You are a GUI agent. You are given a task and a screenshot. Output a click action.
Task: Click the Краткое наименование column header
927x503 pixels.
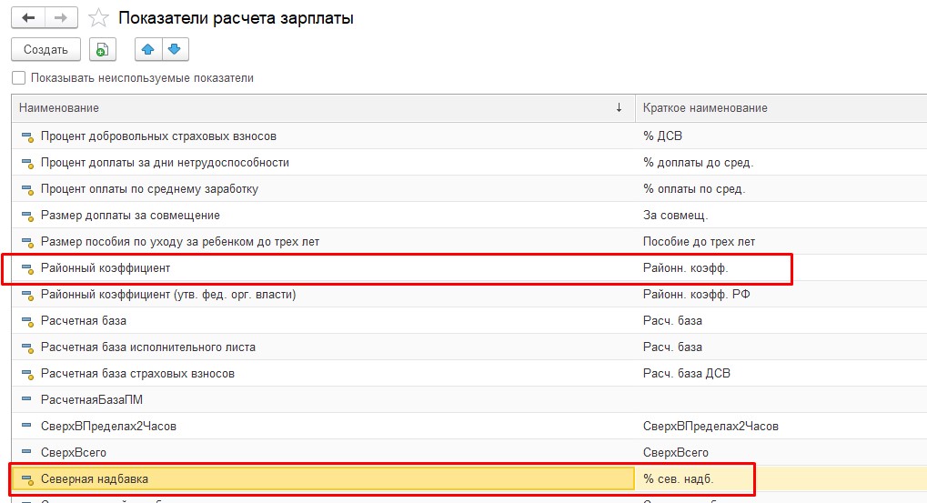705,108
